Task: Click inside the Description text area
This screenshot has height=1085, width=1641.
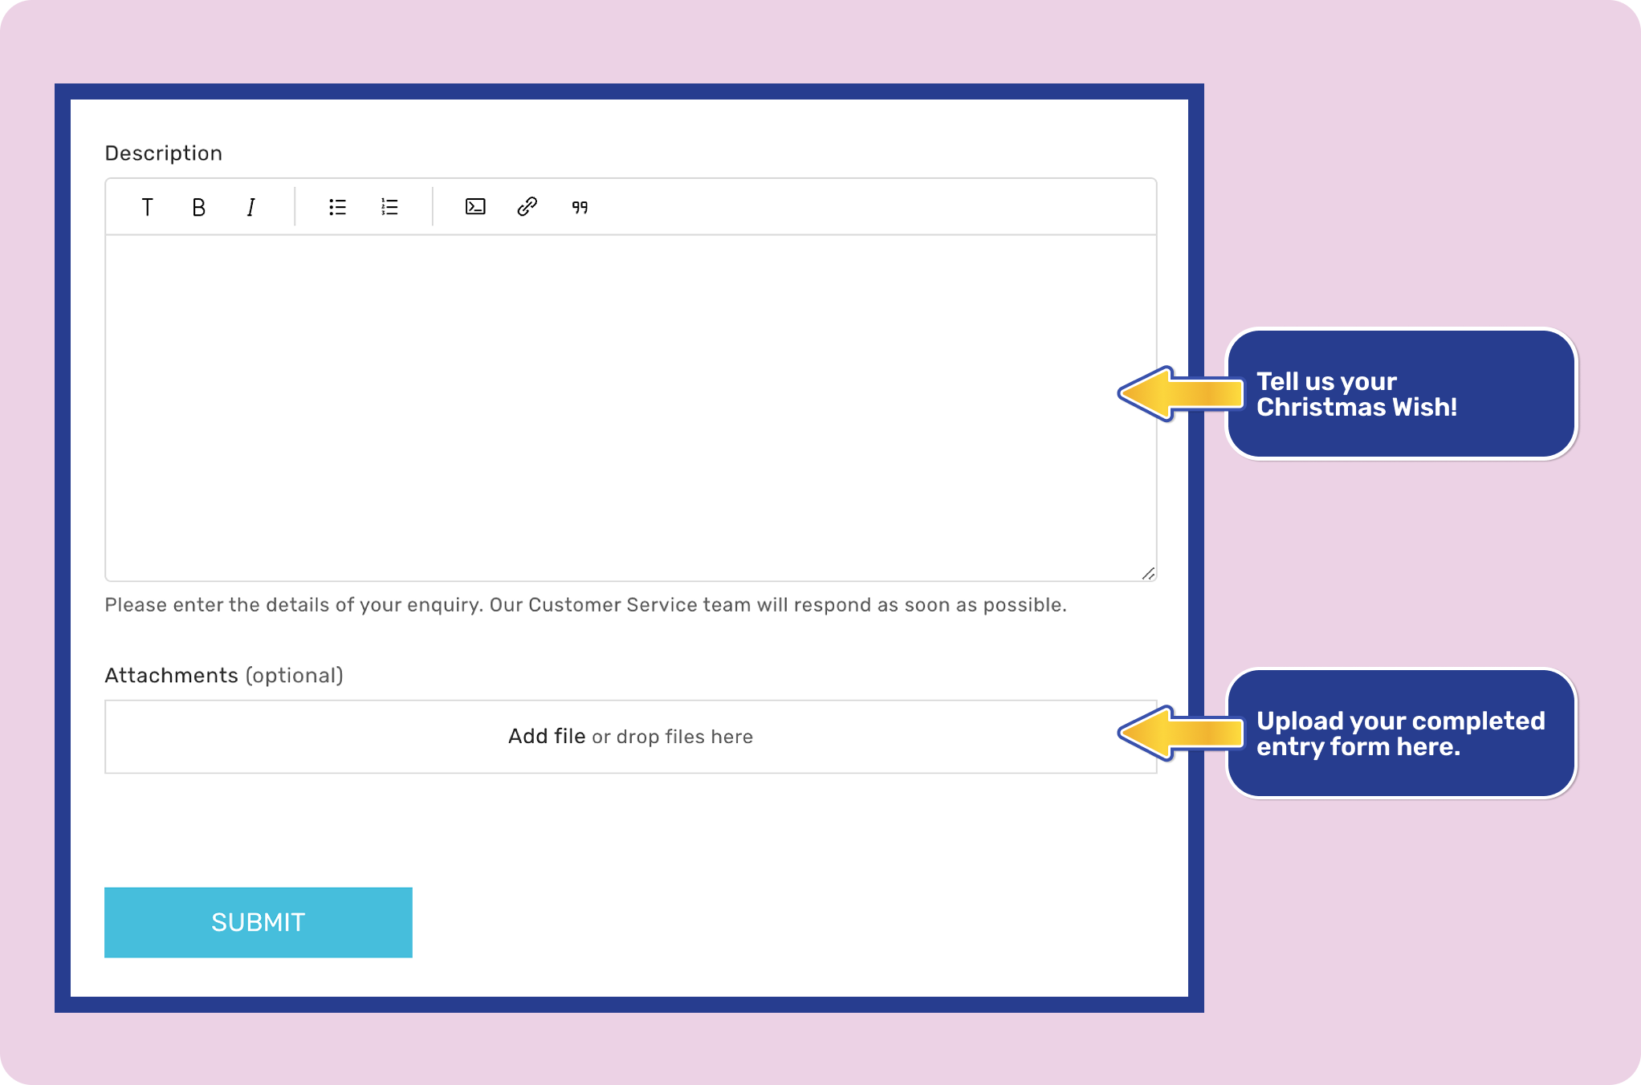Action: (x=630, y=408)
